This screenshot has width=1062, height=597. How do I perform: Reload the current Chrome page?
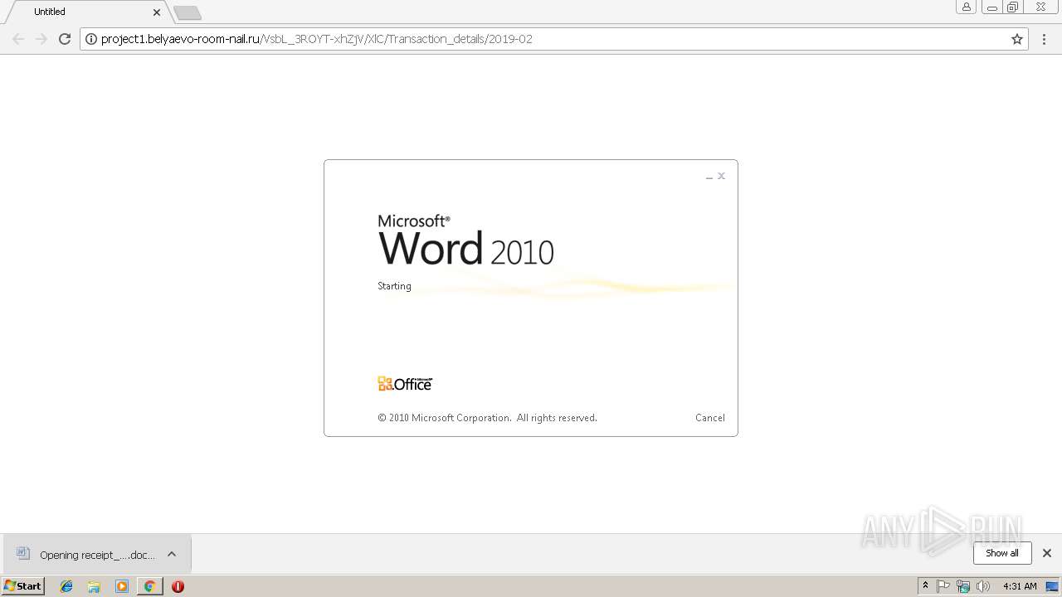65,39
